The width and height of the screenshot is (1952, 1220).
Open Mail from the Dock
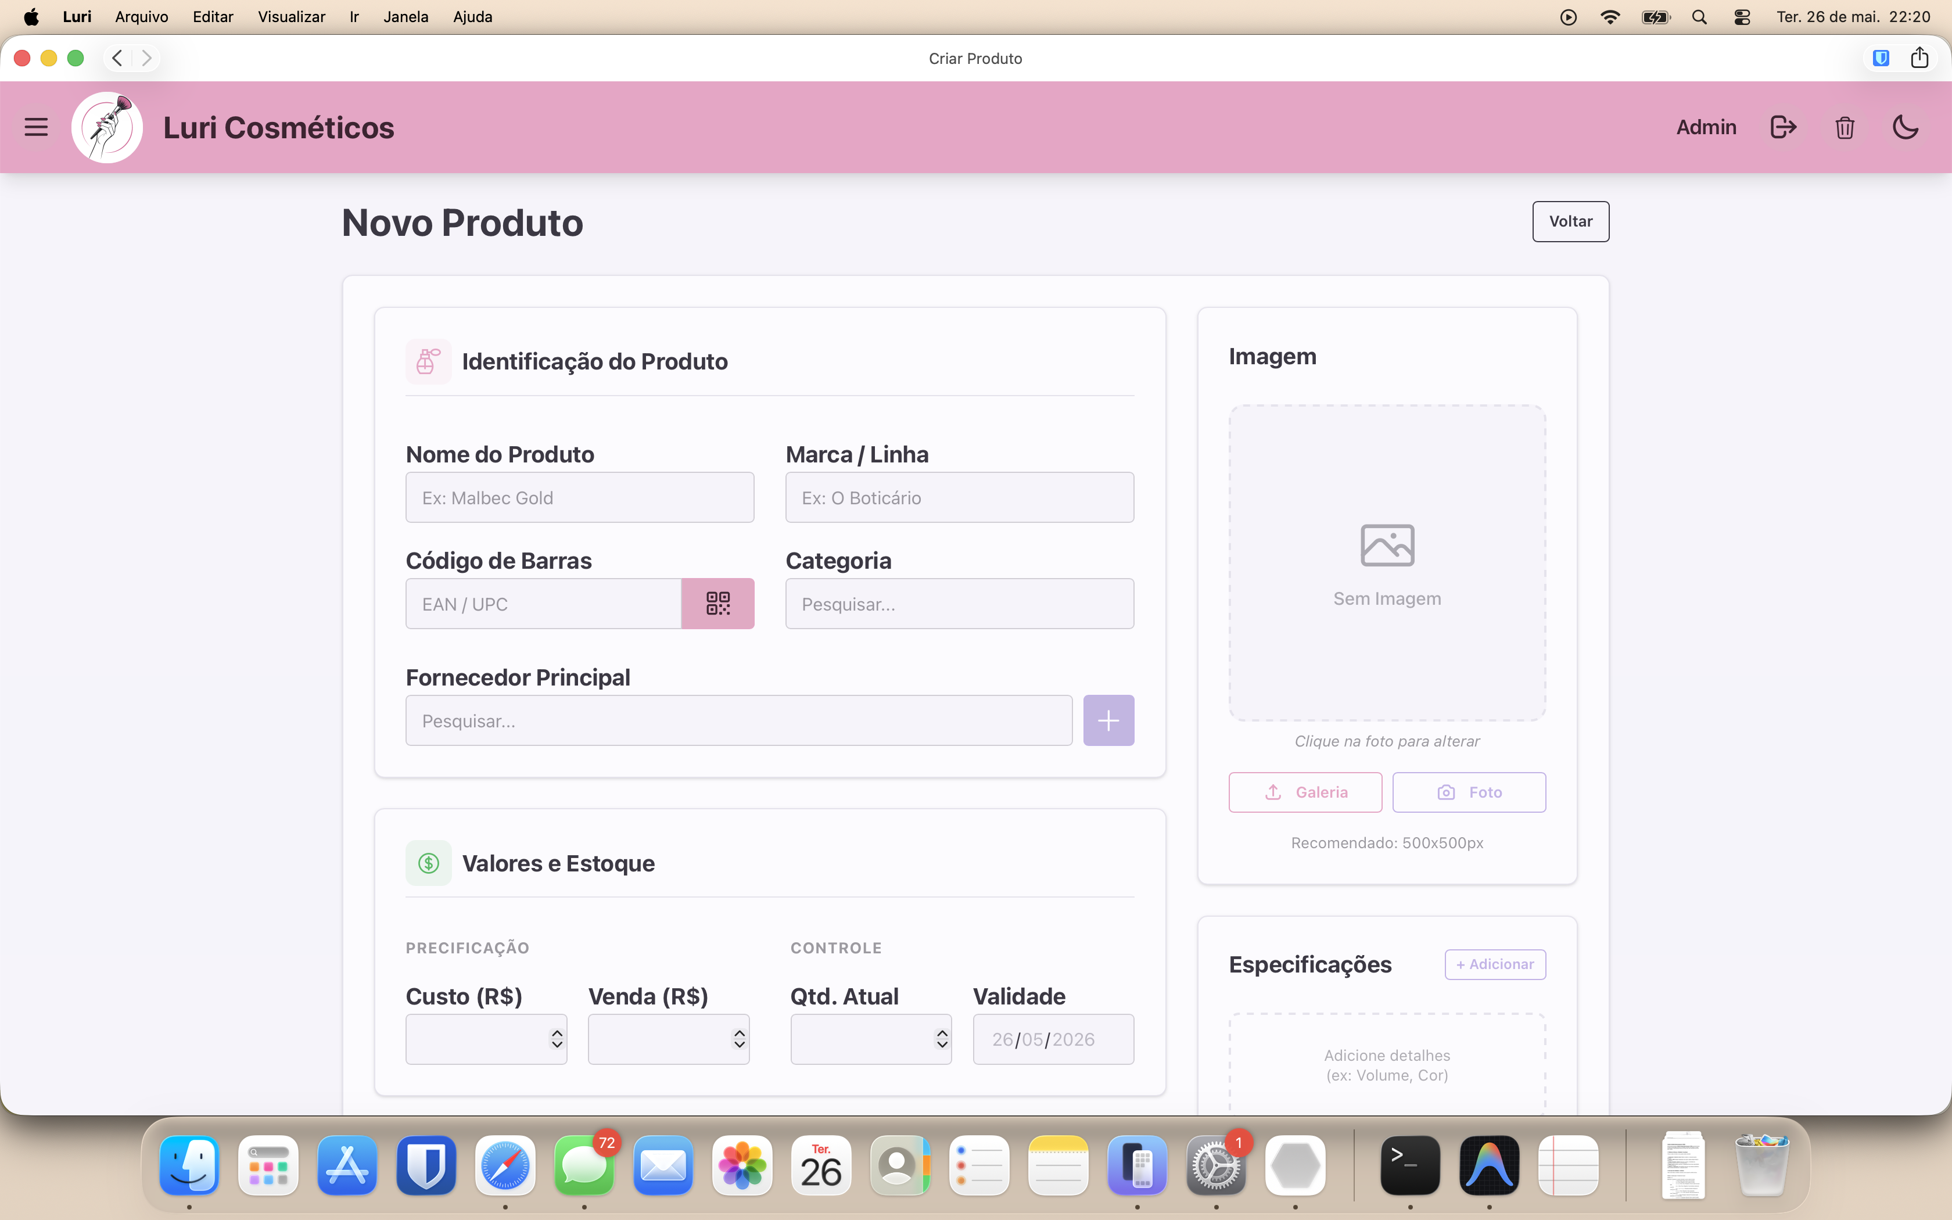point(664,1165)
